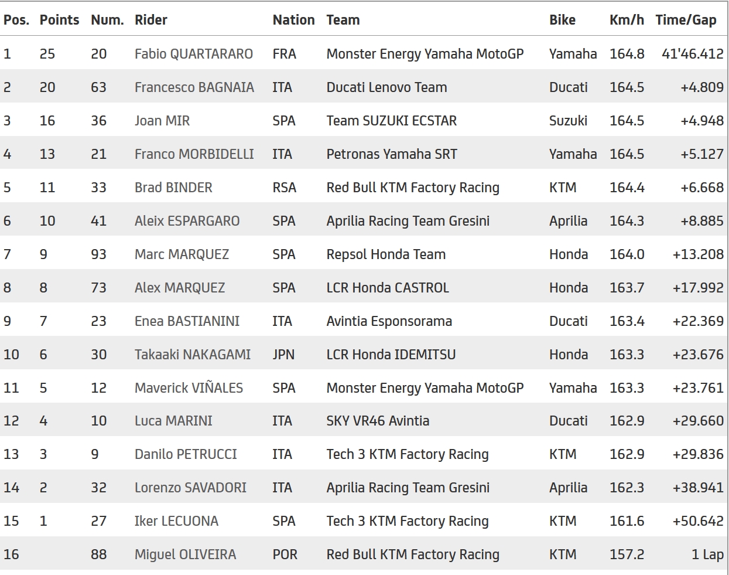Select Marc MARQUEZ rider link
Viewport: 729px width, 575px height.
(182, 254)
